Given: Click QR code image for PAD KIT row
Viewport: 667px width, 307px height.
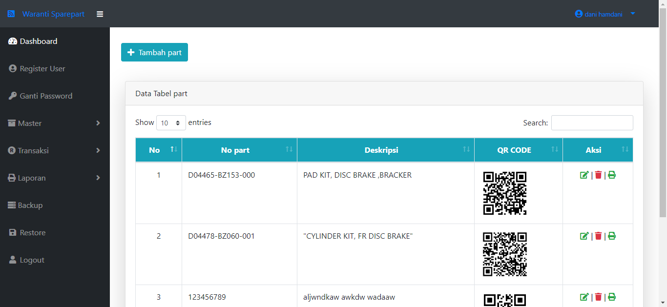Looking at the screenshot, I should (505, 193).
